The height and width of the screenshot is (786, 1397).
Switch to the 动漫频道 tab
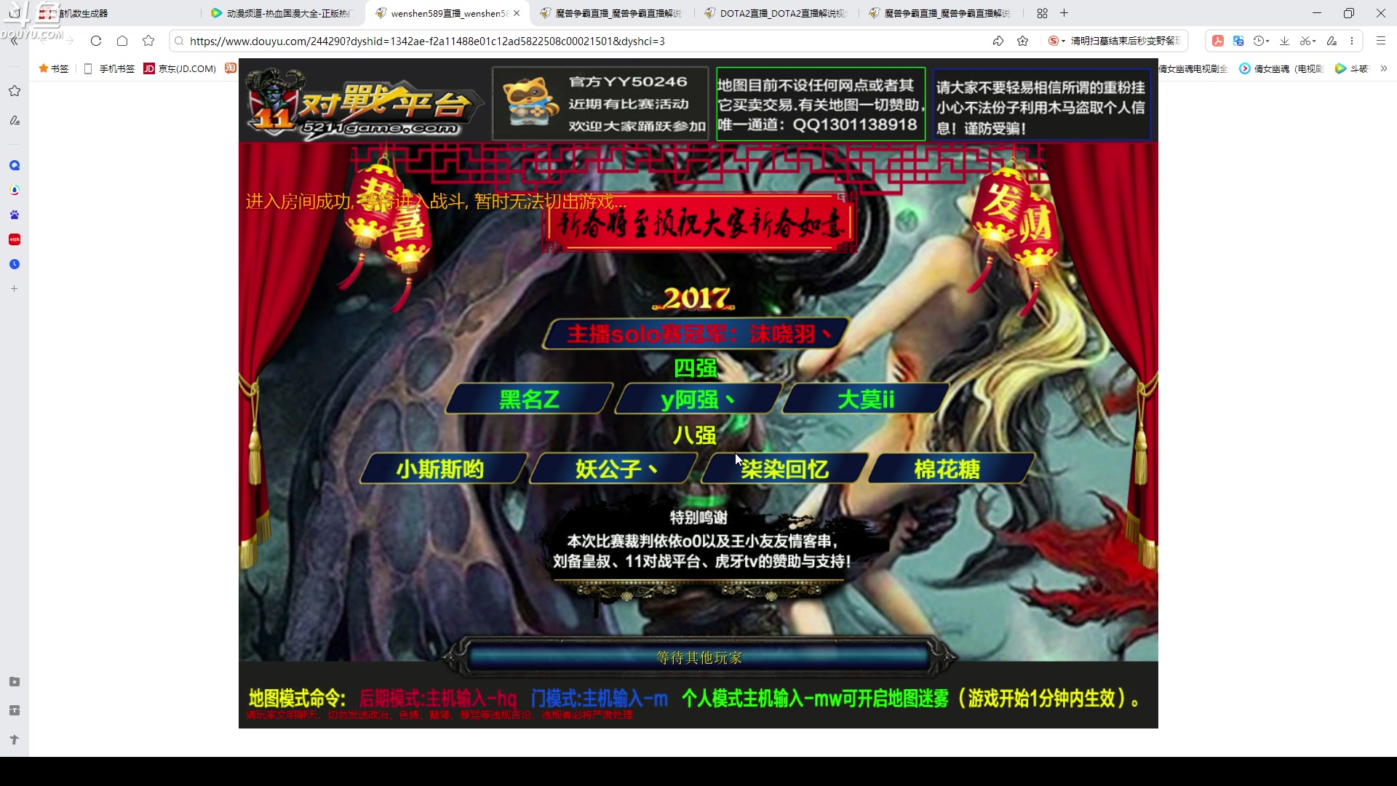coord(282,13)
